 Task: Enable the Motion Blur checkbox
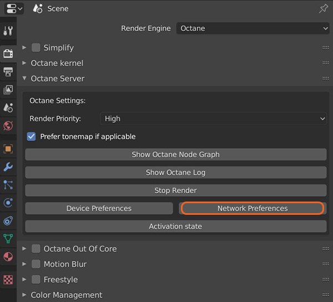tap(36, 264)
